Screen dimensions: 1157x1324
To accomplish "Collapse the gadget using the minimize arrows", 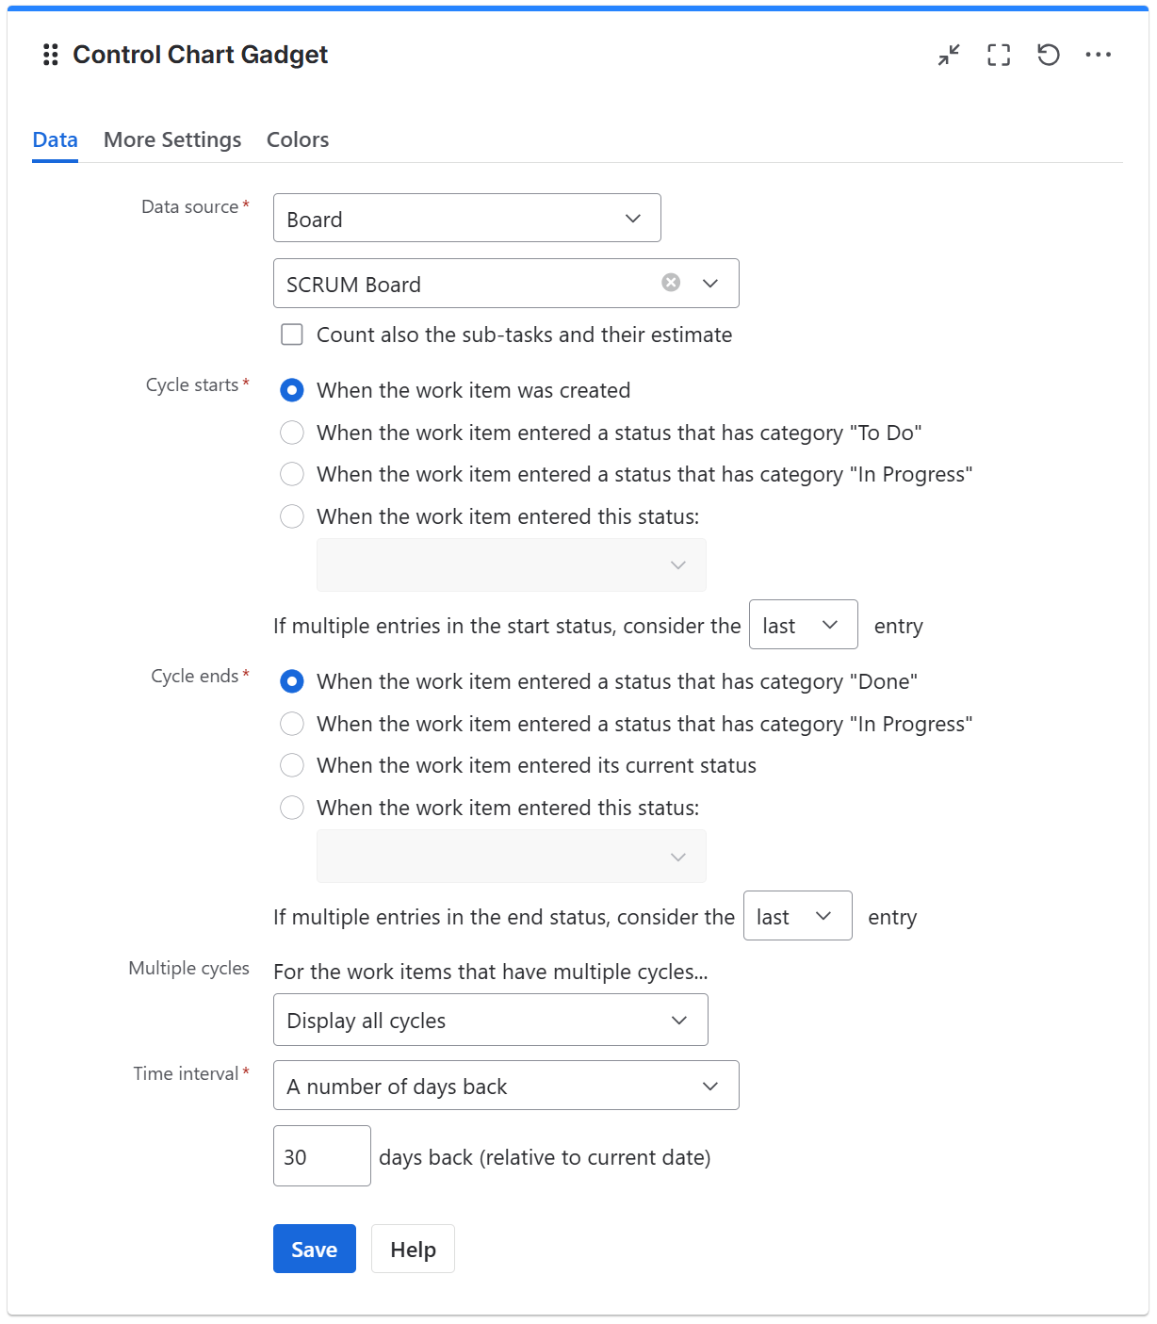I will (948, 55).
